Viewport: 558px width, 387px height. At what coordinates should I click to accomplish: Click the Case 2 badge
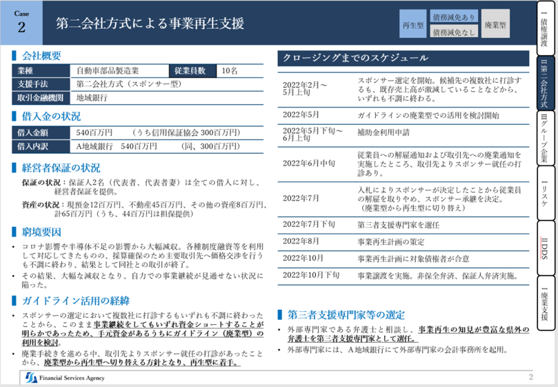tap(21, 23)
